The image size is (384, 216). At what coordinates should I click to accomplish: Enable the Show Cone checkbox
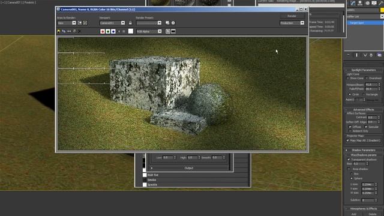pos(348,78)
